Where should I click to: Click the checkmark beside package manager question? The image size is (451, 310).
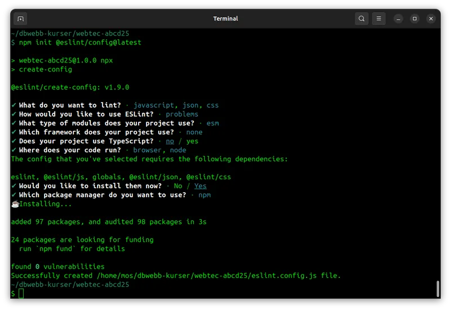click(x=14, y=195)
